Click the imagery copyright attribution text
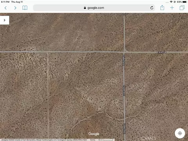Screen dimensions: 188x141 pyautogui.click(x=44, y=140)
